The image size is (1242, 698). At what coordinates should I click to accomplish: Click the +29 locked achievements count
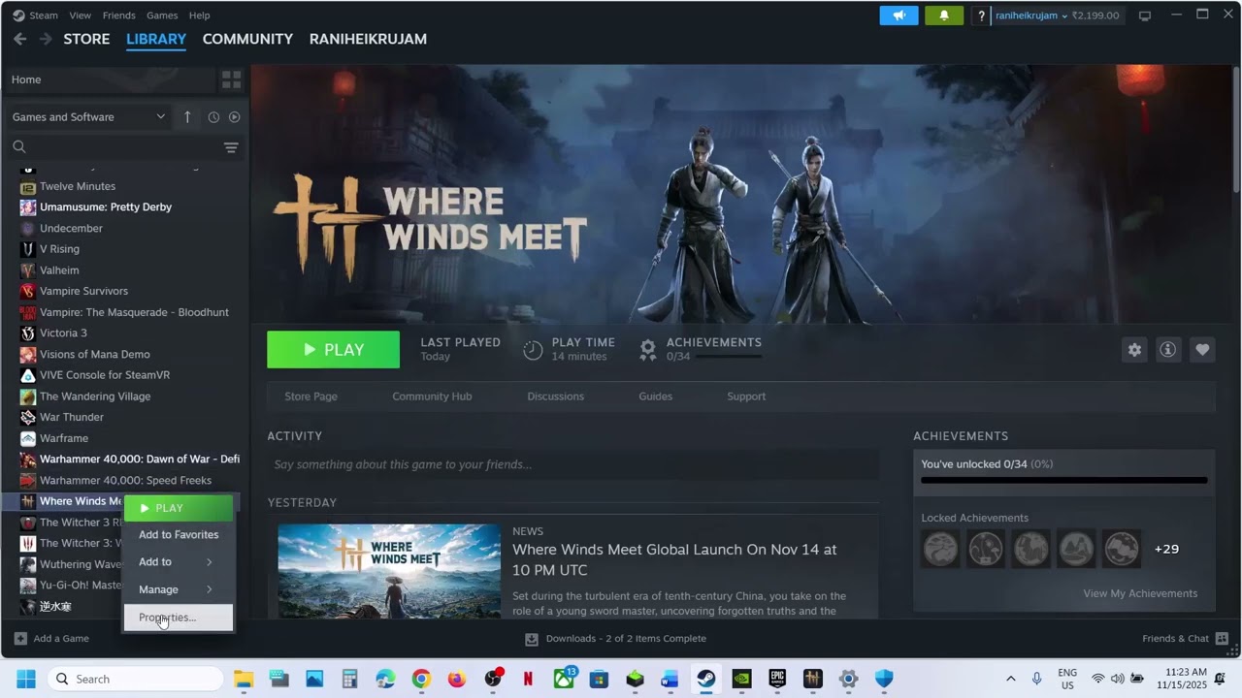(1166, 549)
